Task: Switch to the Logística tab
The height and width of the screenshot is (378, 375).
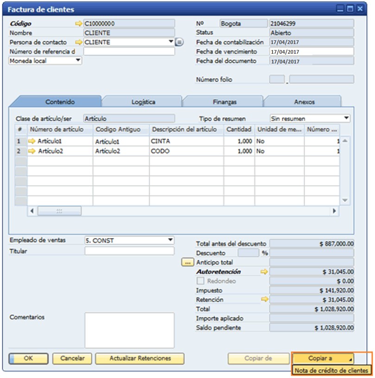Action: click(x=143, y=102)
